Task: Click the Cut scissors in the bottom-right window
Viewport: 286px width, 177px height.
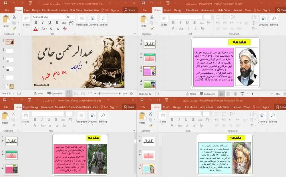Action: tap(151, 114)
